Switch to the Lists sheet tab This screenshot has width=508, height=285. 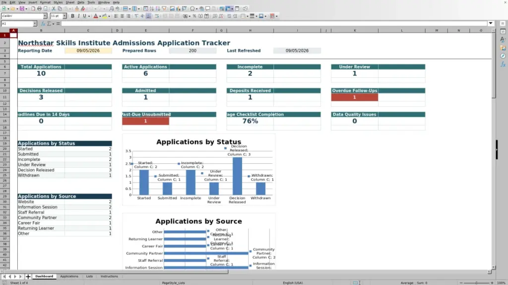89,276
